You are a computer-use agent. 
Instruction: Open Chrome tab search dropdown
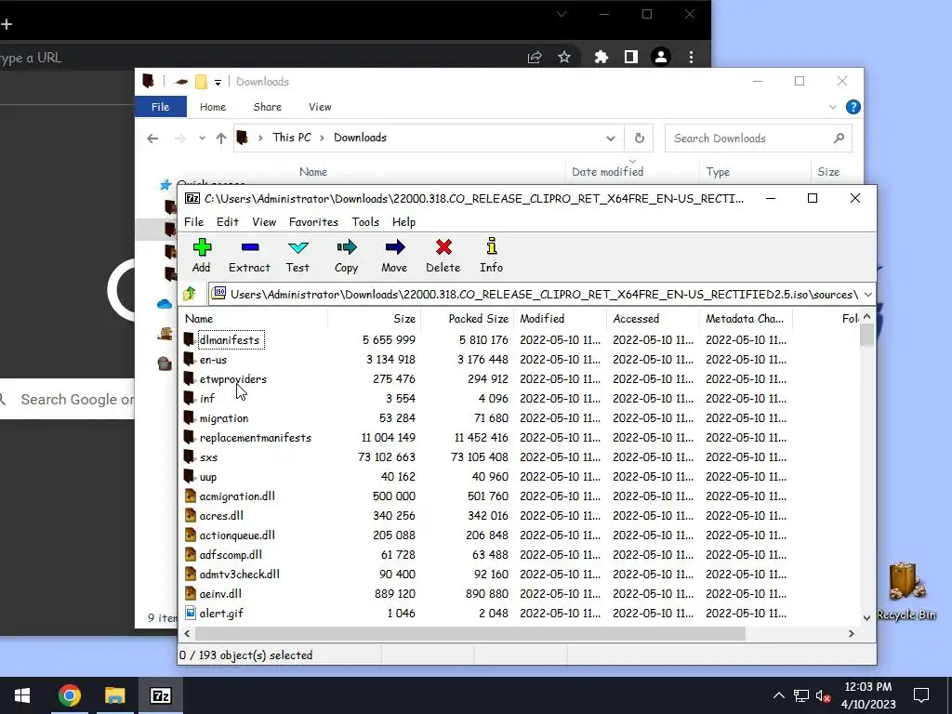tap(562, 14)
